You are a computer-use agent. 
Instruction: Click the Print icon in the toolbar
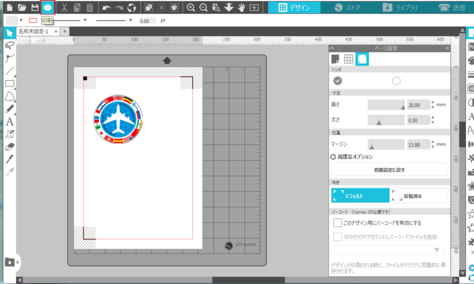point(48,7)
